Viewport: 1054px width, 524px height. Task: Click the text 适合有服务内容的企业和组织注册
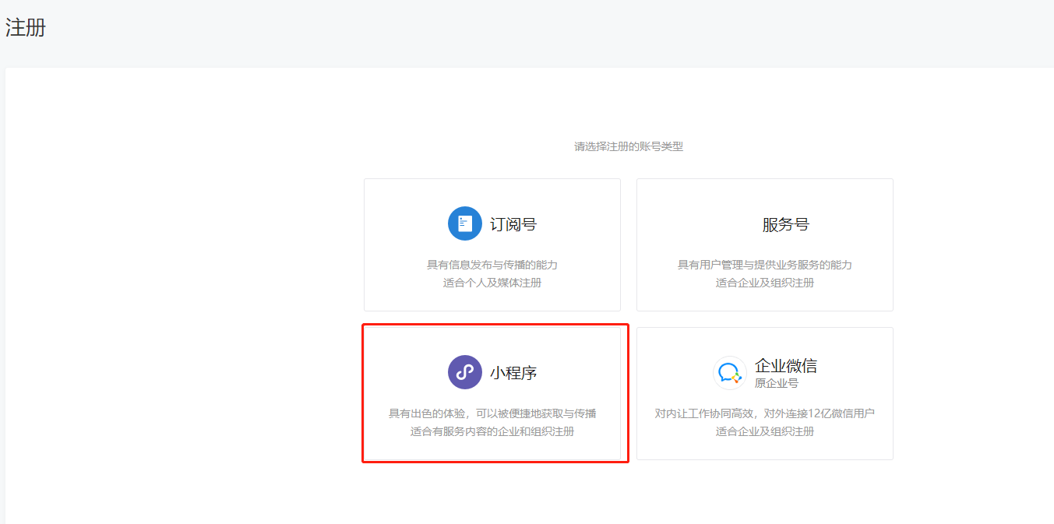click(492, 431)
